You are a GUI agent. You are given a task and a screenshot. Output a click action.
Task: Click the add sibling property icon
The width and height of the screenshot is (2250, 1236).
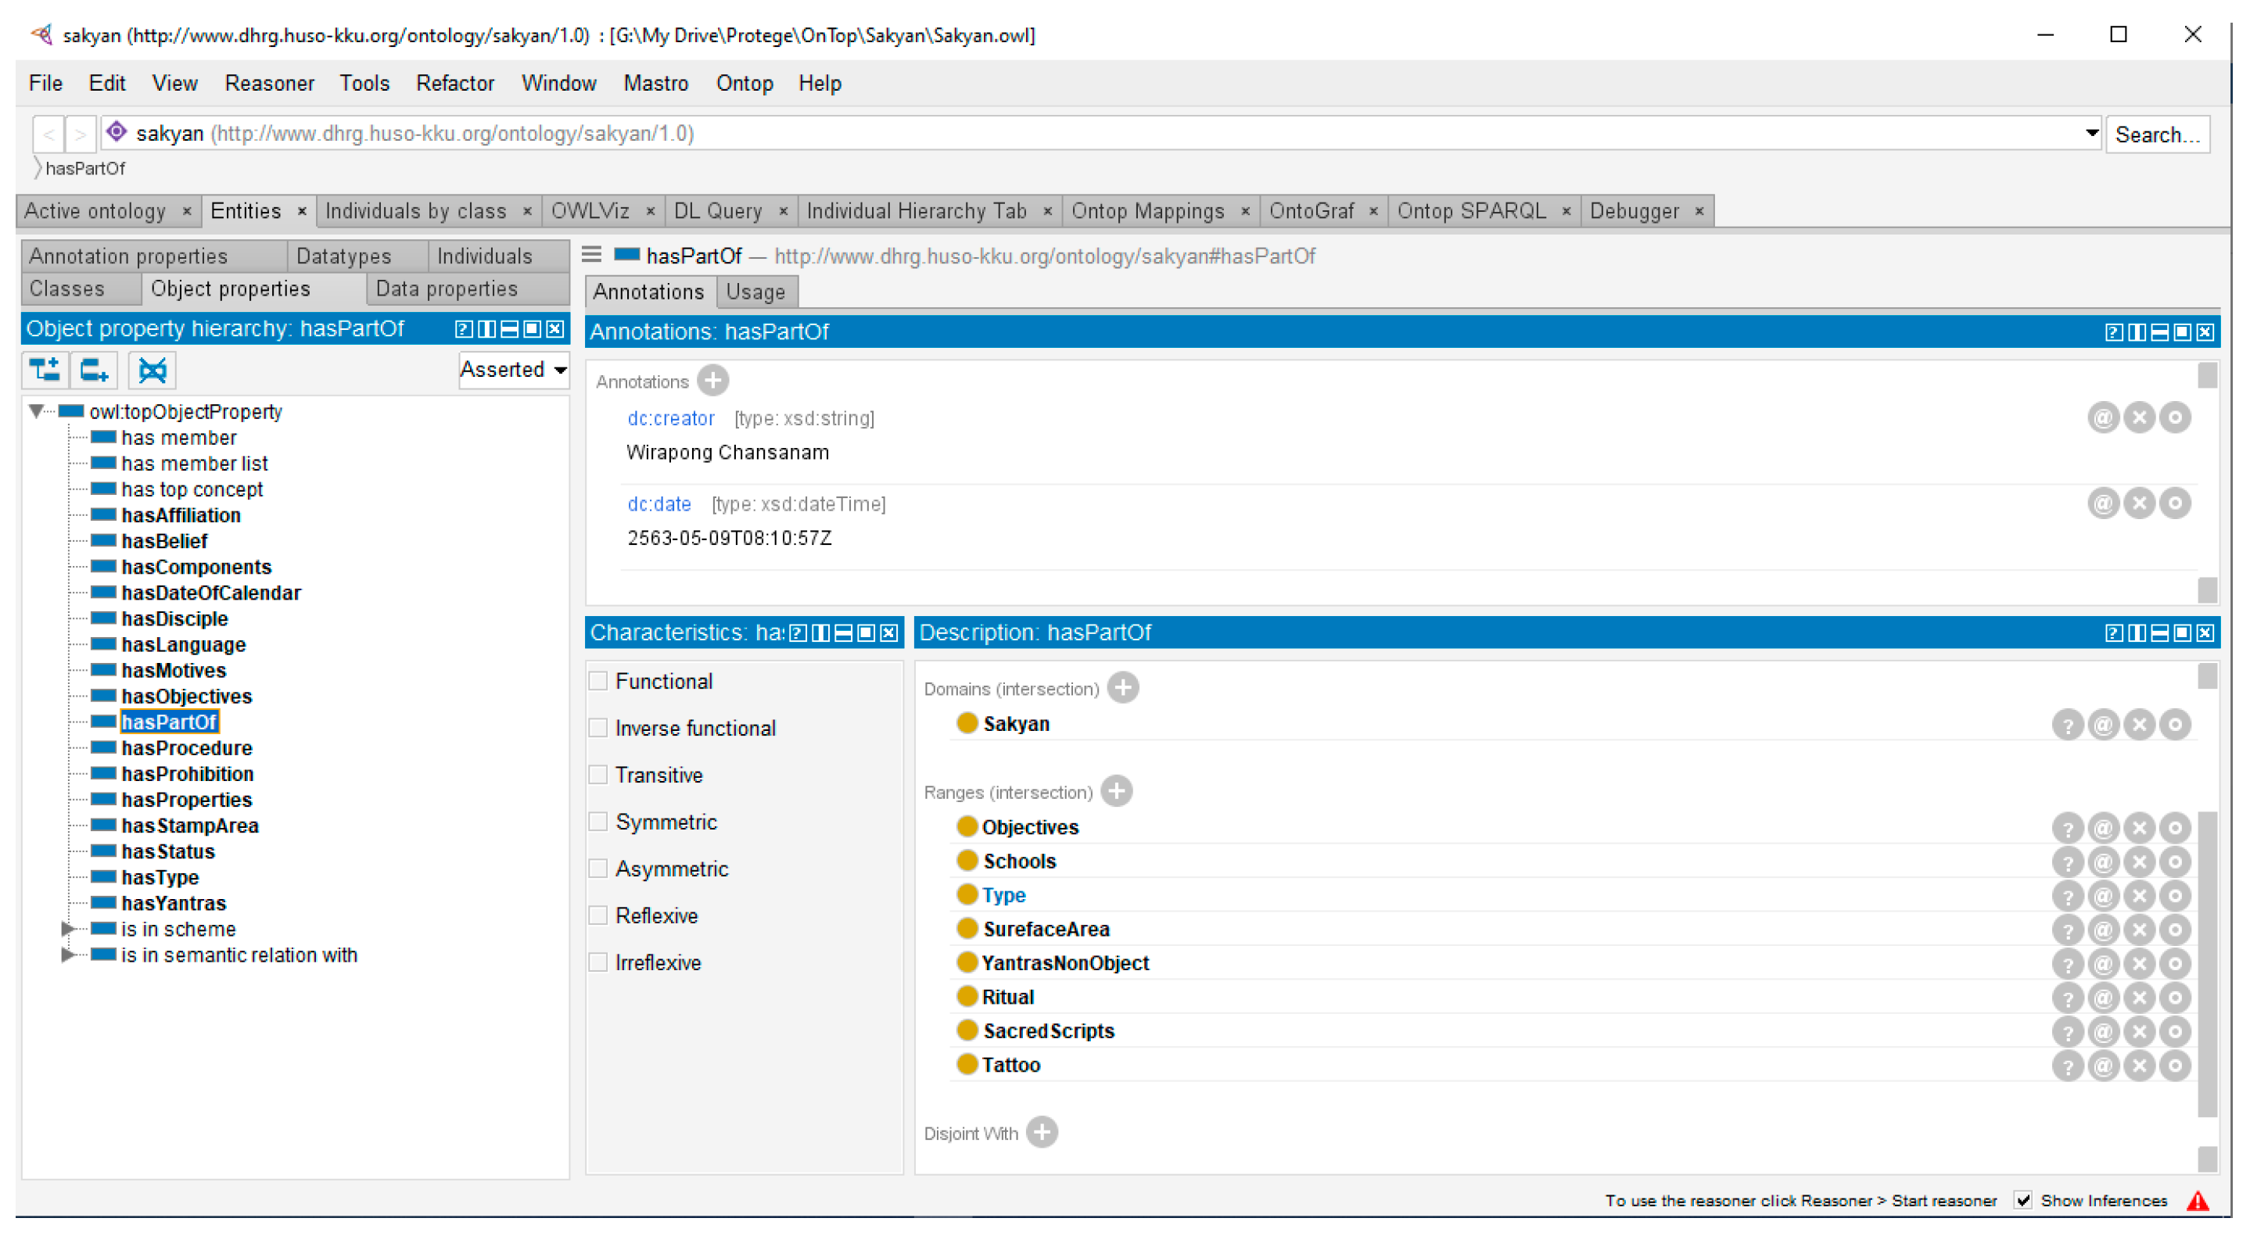(94, 370)
